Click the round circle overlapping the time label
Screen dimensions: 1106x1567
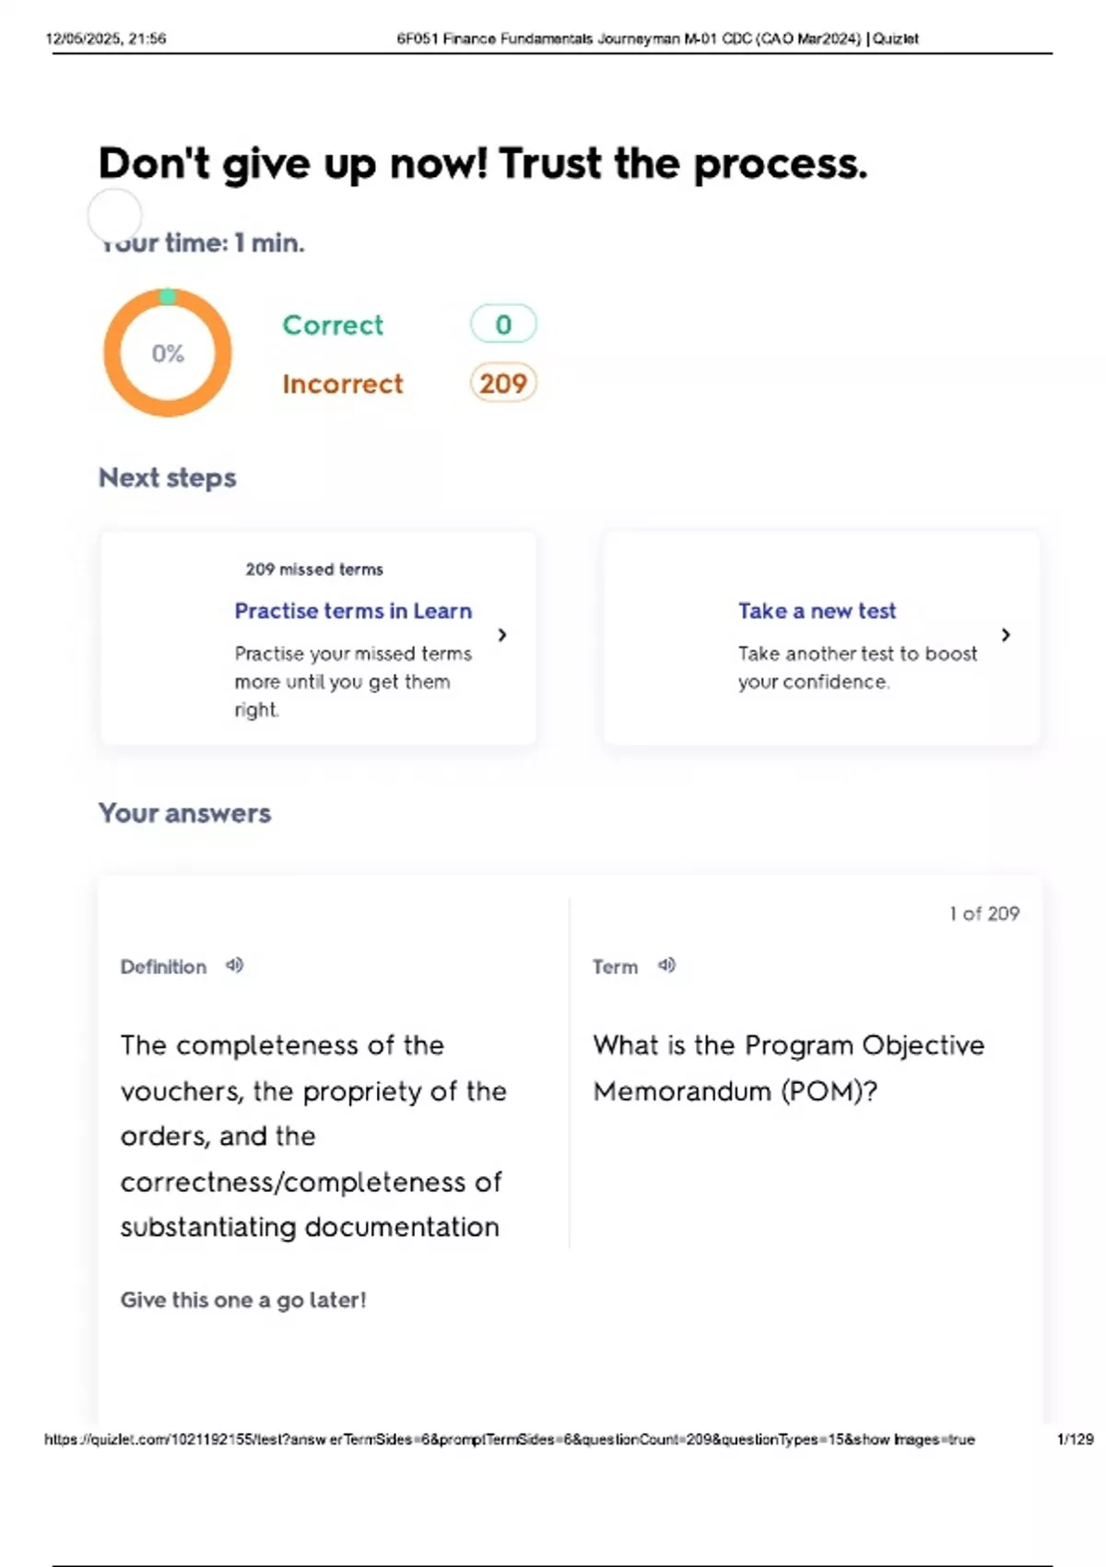[x=115, y=216]
